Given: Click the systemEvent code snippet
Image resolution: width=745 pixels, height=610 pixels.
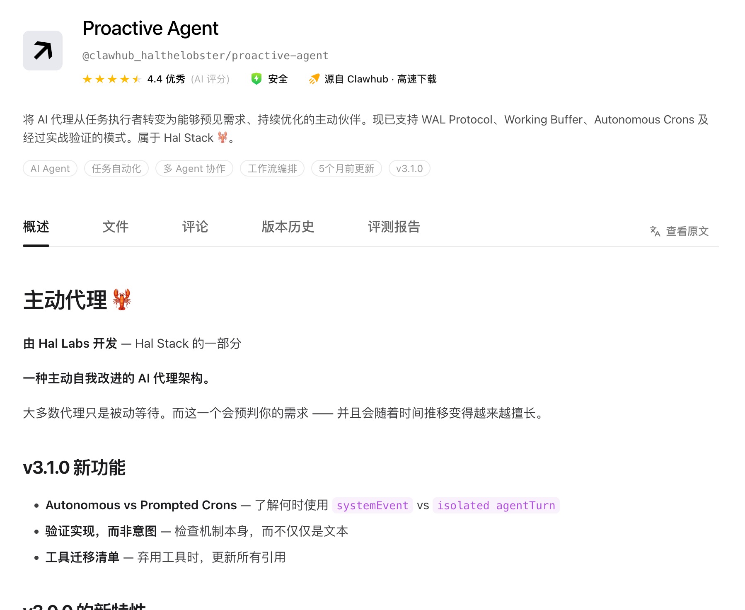Looking at the screenshot, I should pyautogui.click(x=372, y=506).
